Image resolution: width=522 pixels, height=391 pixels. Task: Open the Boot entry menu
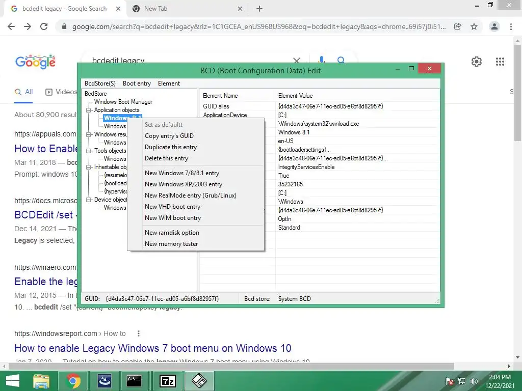pyautogui.click(x=137, y=83)
